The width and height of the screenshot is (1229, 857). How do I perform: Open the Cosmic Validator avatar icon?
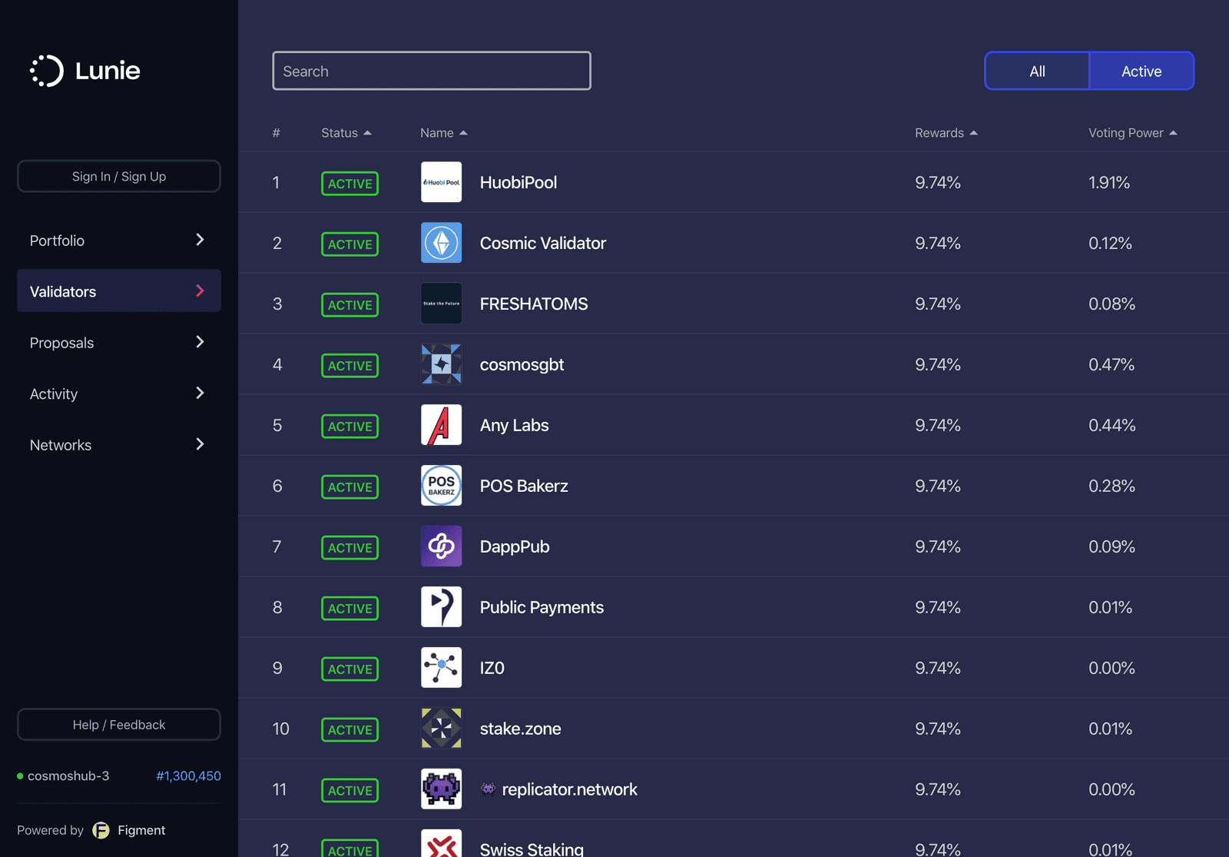click(441, 243)
